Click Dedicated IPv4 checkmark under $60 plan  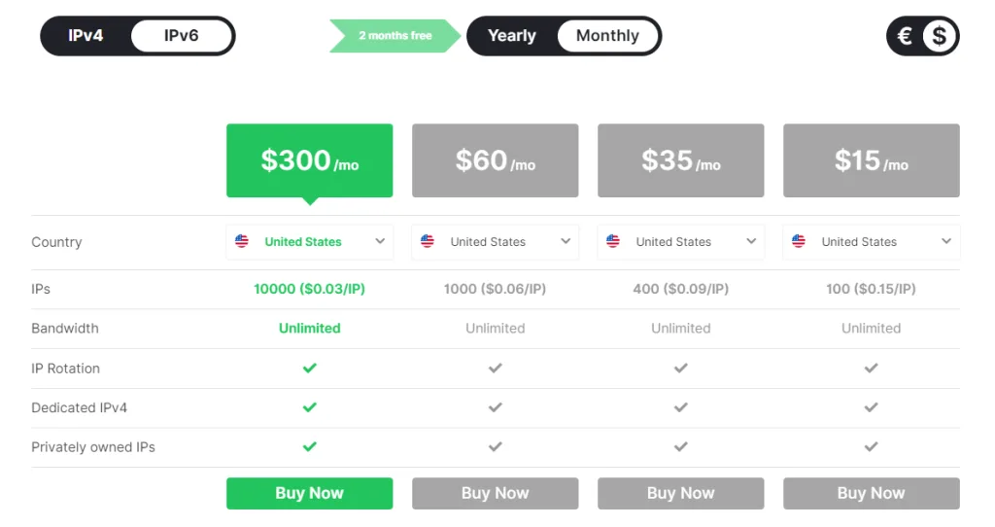[x=496, y=407]
